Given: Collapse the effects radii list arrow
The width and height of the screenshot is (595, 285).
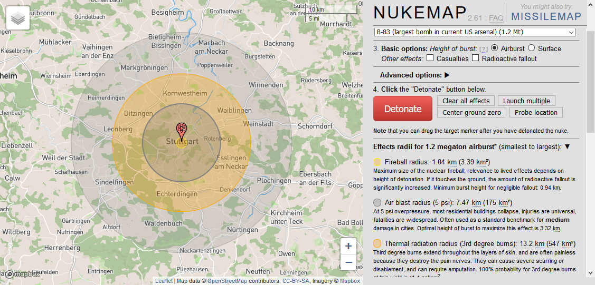Looking at the screenshot, I should pos(567,147).
